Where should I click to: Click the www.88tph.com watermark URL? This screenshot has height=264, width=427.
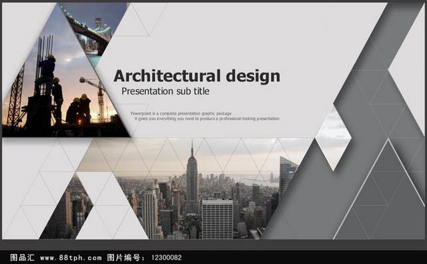(71, 257)
